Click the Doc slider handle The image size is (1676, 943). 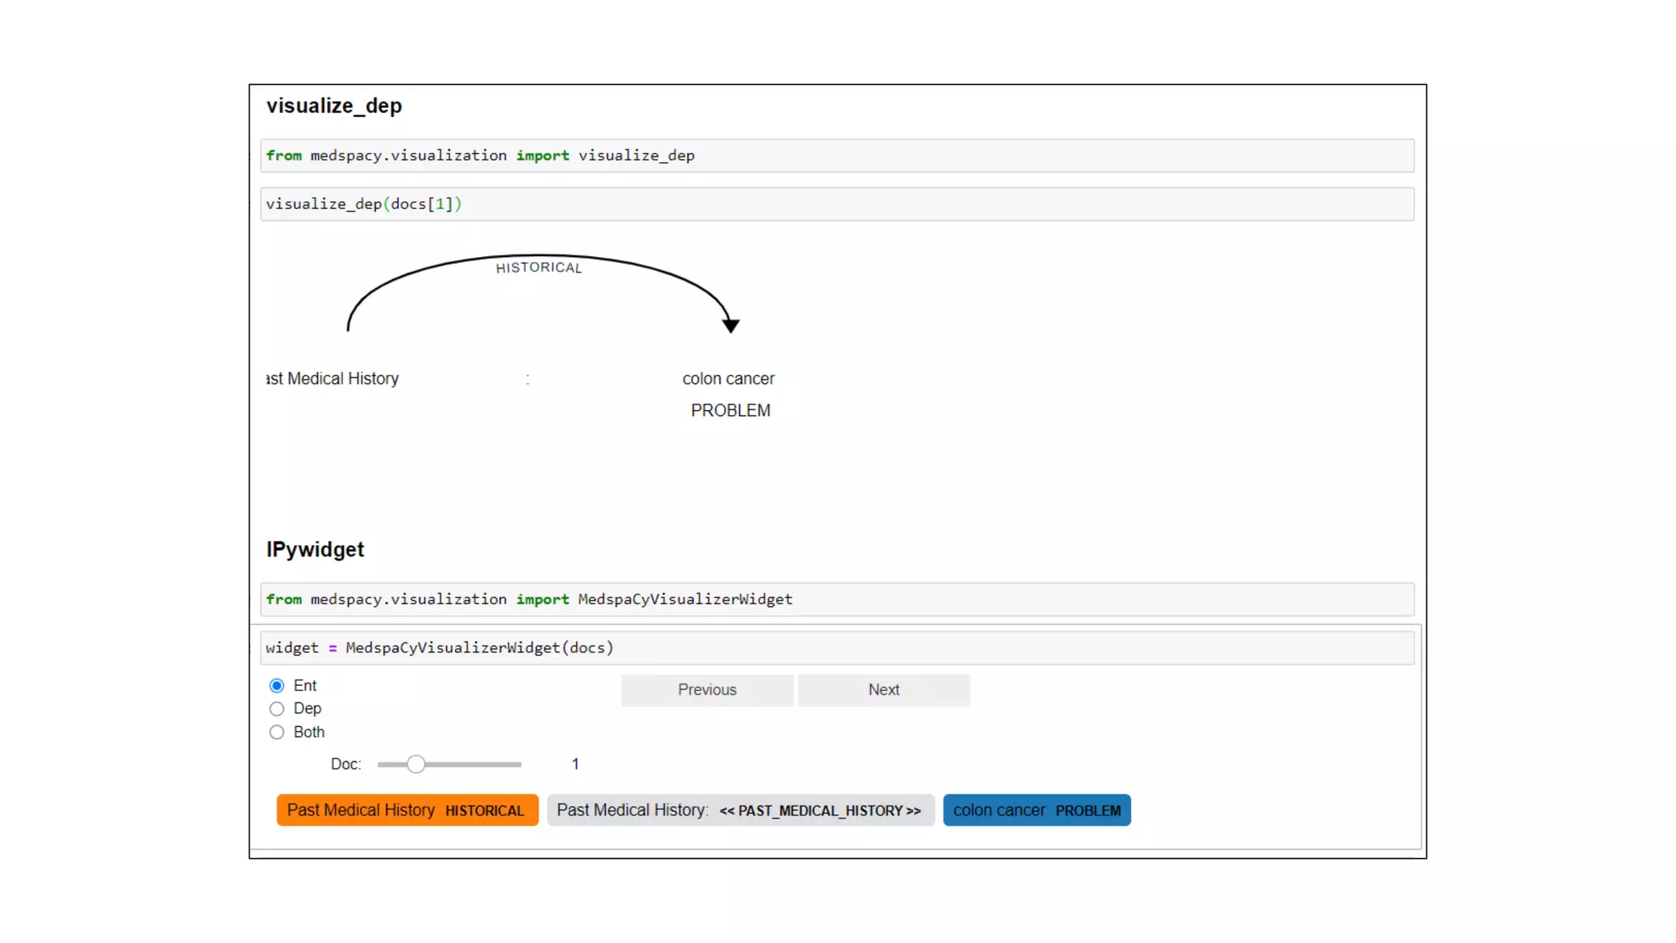pyautogui.click(x=416, y=765)
